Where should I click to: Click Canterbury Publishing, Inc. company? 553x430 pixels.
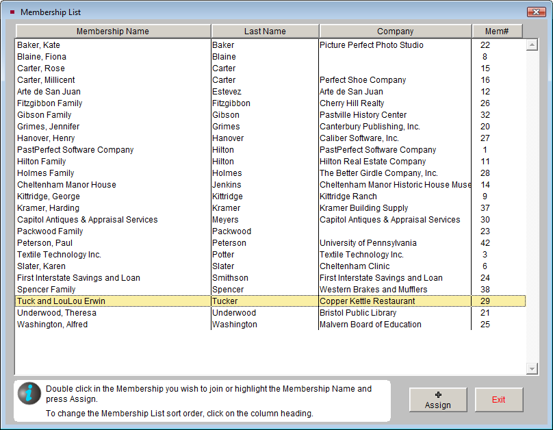(x=370, y=126)
